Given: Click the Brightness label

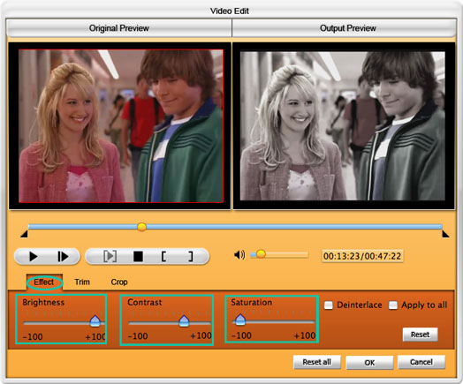Looking at the screenshot, I should click(x=43, y=302).
